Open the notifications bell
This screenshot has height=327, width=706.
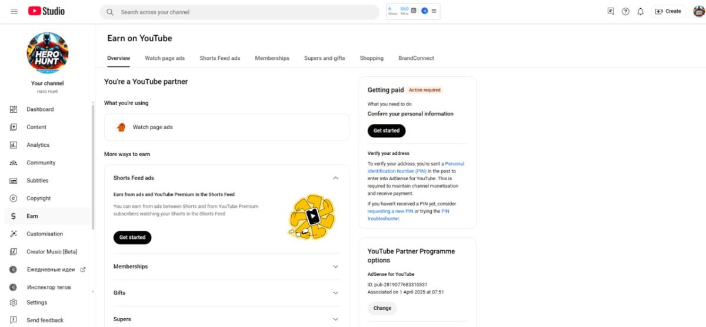pos(641,11)
